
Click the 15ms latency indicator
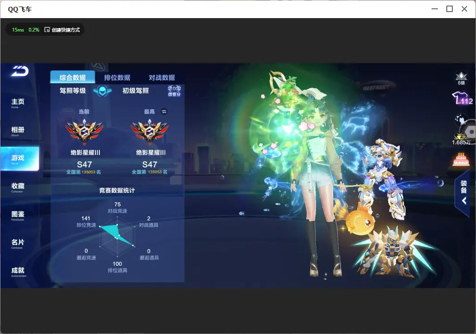tap(18, 30)
